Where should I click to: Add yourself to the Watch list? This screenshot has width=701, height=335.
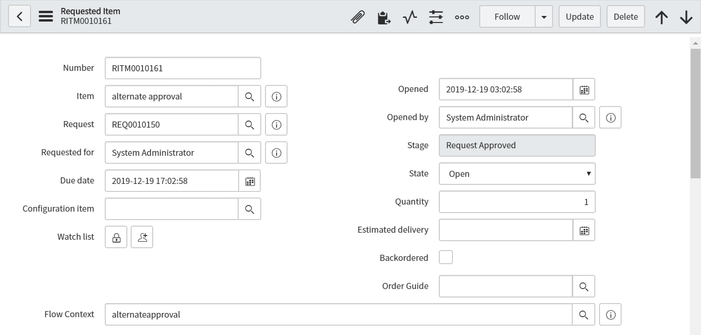[142, 237]
